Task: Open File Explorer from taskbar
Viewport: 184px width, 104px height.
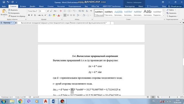Action: point(12,101)
